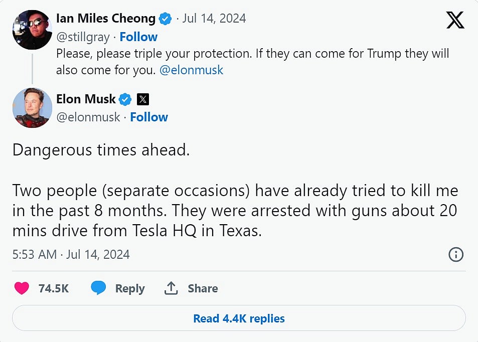Follow the @stillgray account
The width and height of the screenshot is (478, 342).
click(138, 37)
